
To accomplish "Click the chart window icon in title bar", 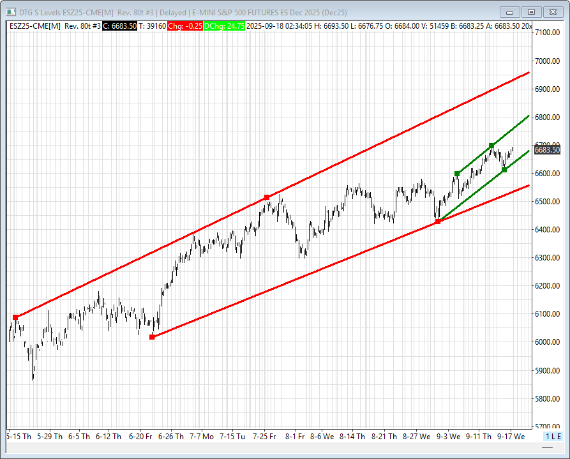I will (x=11, y=12).
